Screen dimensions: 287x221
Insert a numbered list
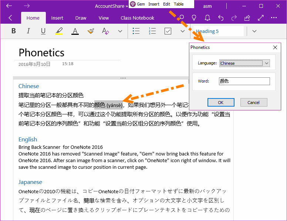pyautogui.click(x=152, y=31)
